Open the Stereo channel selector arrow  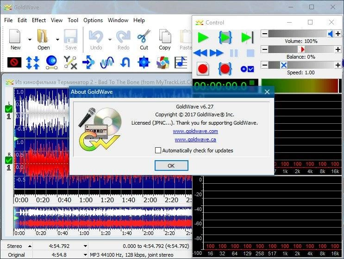pyautogui.click(x=30, y=247)
